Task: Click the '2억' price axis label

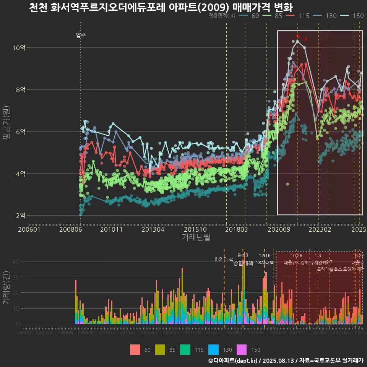Action: point(21,216)
